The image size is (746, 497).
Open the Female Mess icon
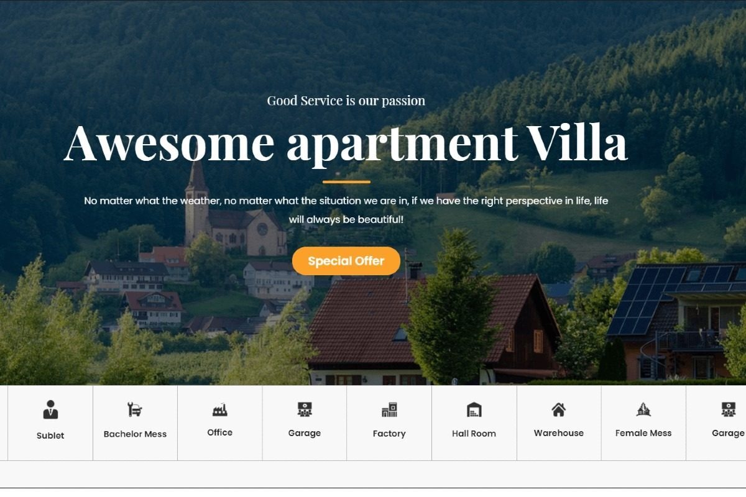[643, 409]
